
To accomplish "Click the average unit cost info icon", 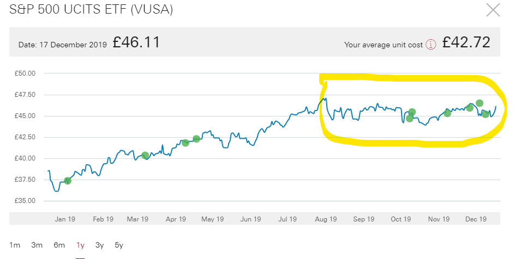I will pyautogui.click(x=431, y=45).
